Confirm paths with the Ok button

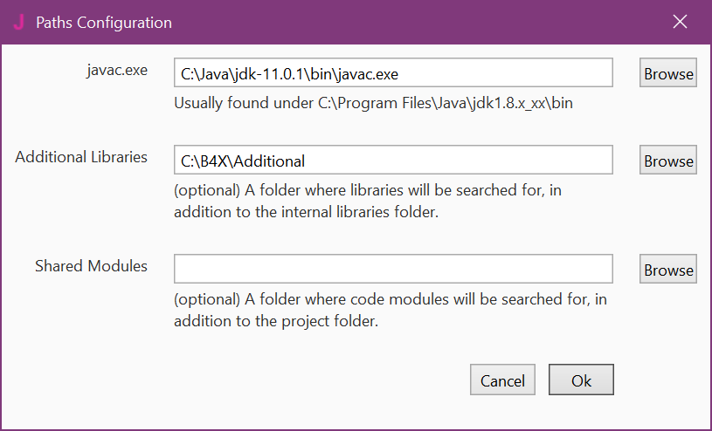point(581,380)
